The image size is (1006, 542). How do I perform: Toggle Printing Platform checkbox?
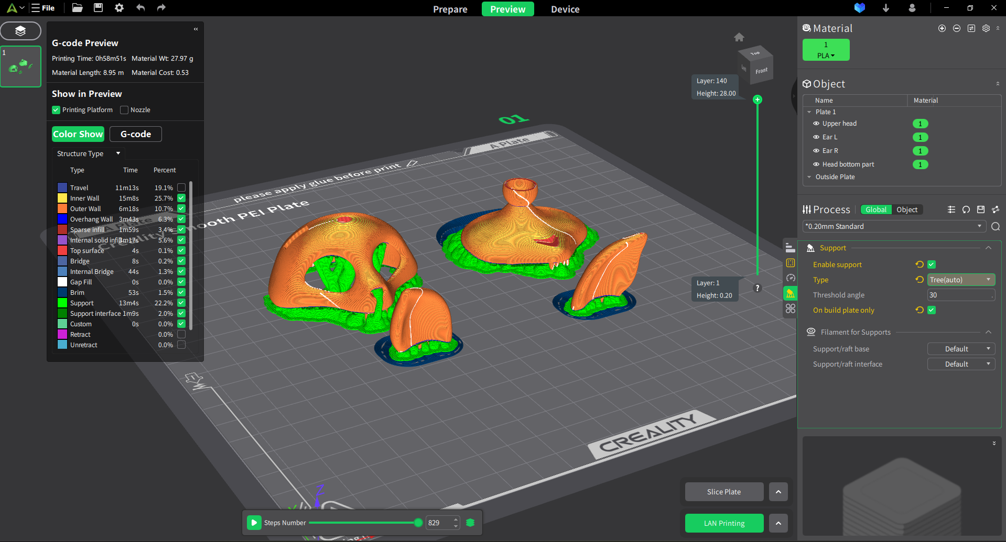(x=56, y=110)
